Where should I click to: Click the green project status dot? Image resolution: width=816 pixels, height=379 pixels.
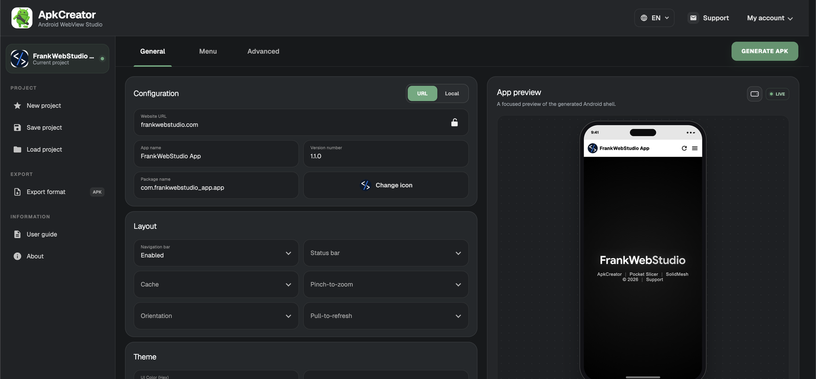pos(103,59)
